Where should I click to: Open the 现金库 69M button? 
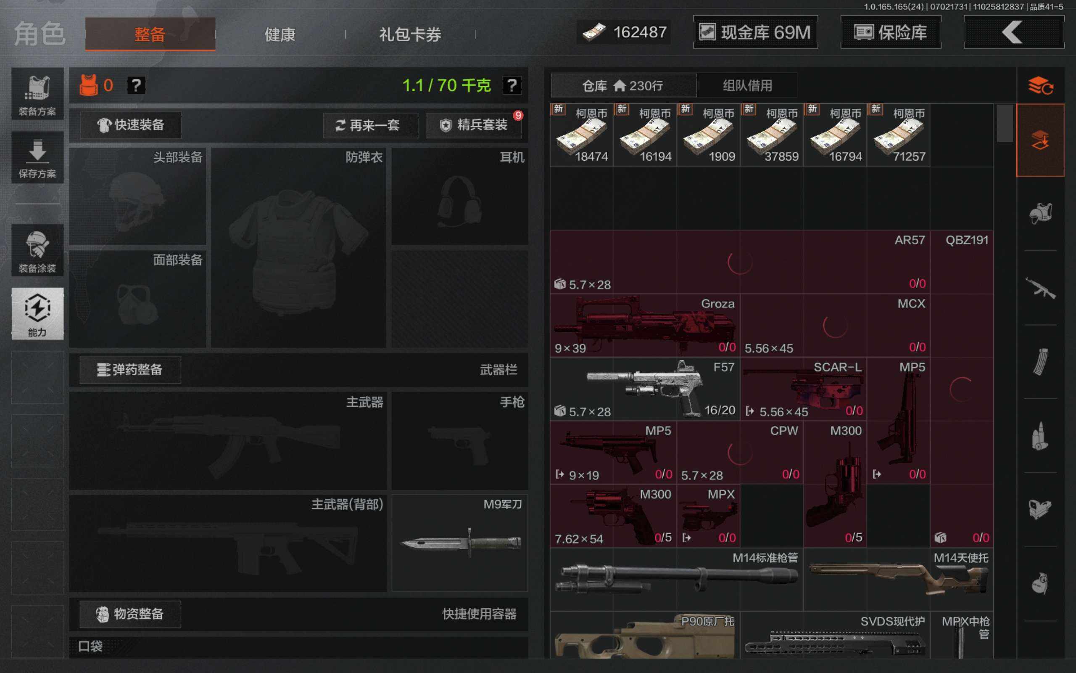755,32
